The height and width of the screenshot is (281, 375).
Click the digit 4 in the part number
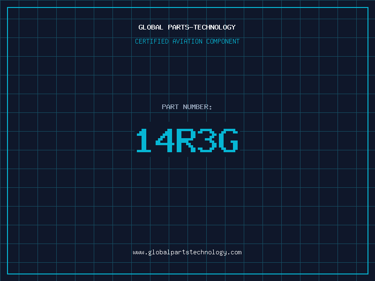click(165, 141)
